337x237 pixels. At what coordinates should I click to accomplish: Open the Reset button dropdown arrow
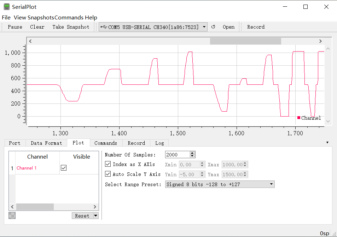[x=95, y=216]
